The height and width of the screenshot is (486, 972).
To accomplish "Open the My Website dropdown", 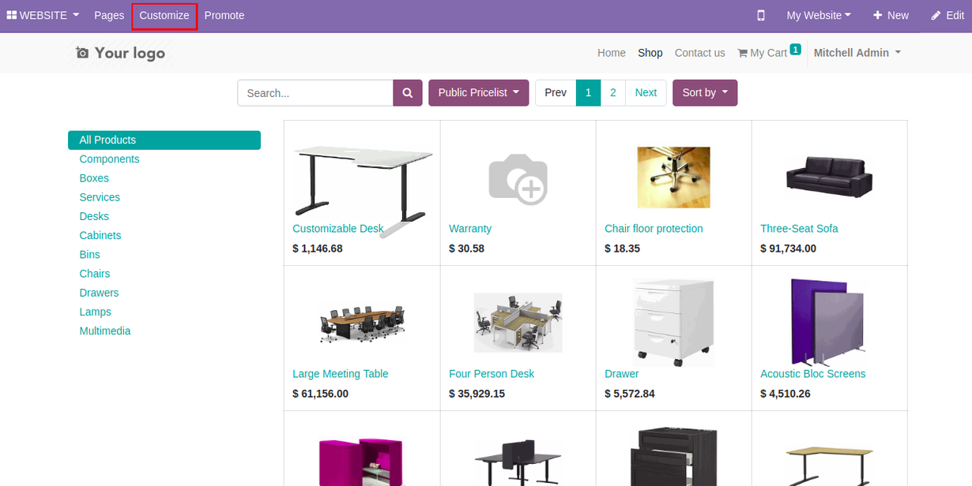I will [x=819, y=15].
